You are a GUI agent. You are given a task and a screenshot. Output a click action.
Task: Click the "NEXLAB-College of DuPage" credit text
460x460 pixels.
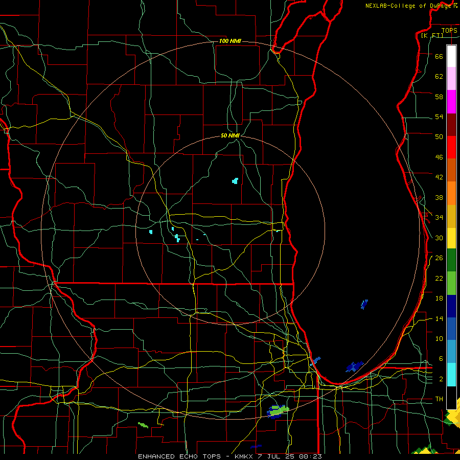(x=408, y=6)
